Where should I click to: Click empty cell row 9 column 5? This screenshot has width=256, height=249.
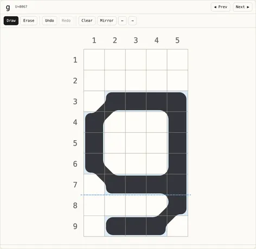177,226
